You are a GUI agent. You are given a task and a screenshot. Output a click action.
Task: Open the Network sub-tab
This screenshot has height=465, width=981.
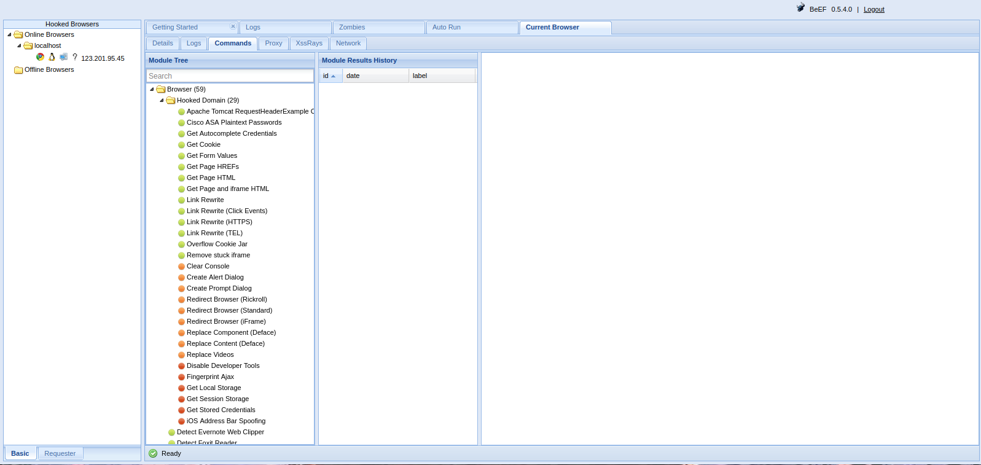click(x=348, y=44)
